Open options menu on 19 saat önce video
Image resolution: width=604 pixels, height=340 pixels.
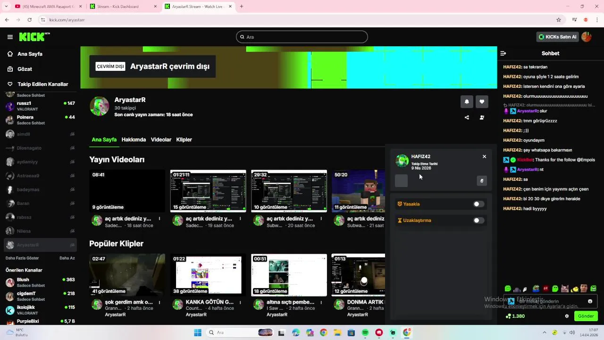240,219
